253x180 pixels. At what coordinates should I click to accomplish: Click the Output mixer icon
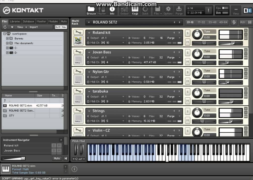(124, 10)
